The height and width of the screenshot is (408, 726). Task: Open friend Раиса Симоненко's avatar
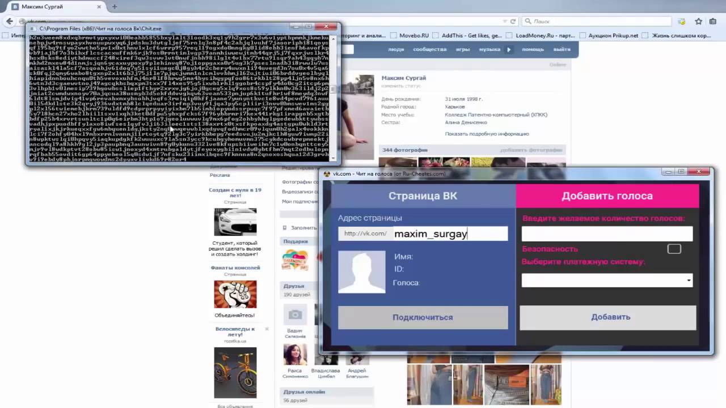295,354
